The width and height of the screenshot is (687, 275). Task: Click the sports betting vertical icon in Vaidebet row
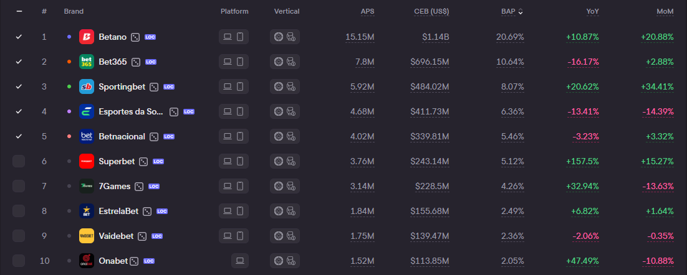click(x=291, y=236)
